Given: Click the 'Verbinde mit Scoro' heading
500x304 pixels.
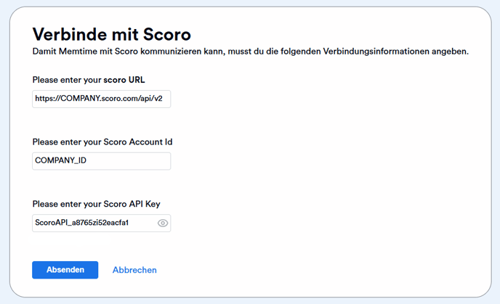Looking at the screenshot, I should (112, 34).
